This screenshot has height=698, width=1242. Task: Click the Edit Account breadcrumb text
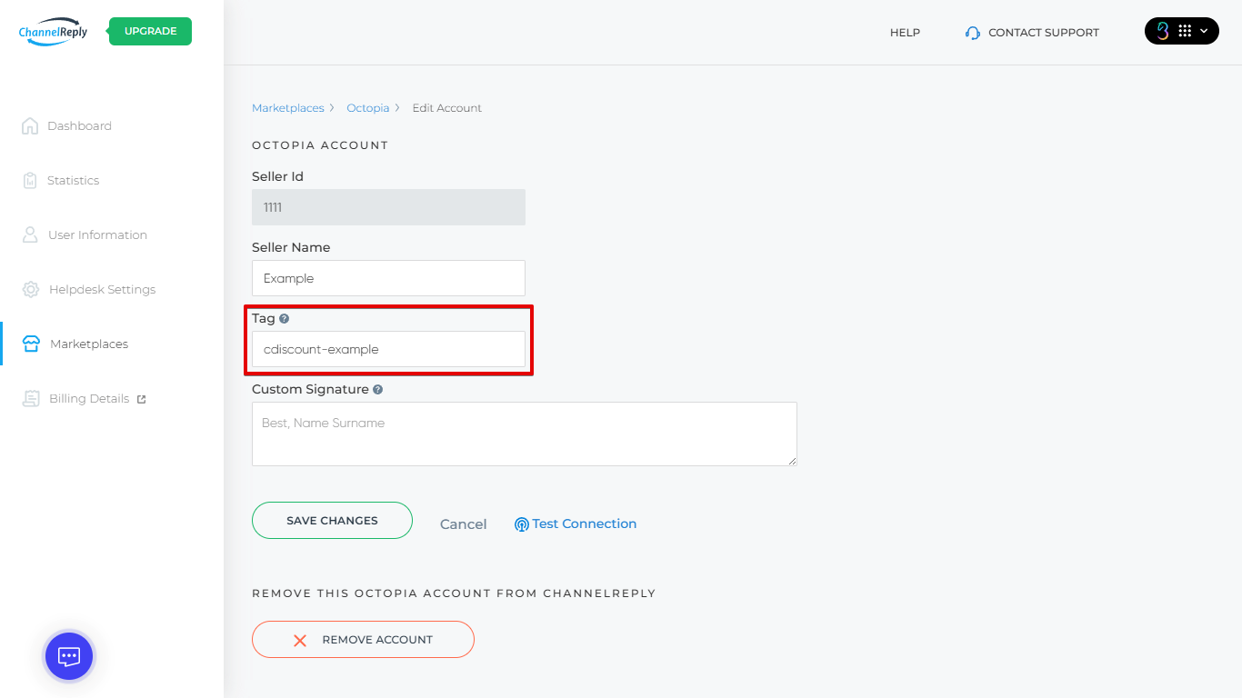click(x=447, y=108)
